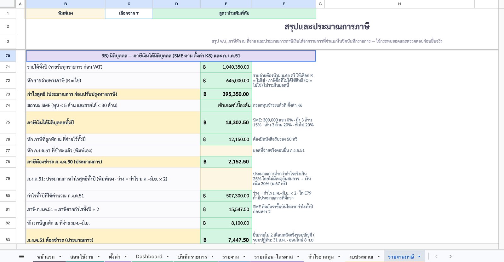Open dropdown arrow on หน้าแรก tab

(60, 257)
